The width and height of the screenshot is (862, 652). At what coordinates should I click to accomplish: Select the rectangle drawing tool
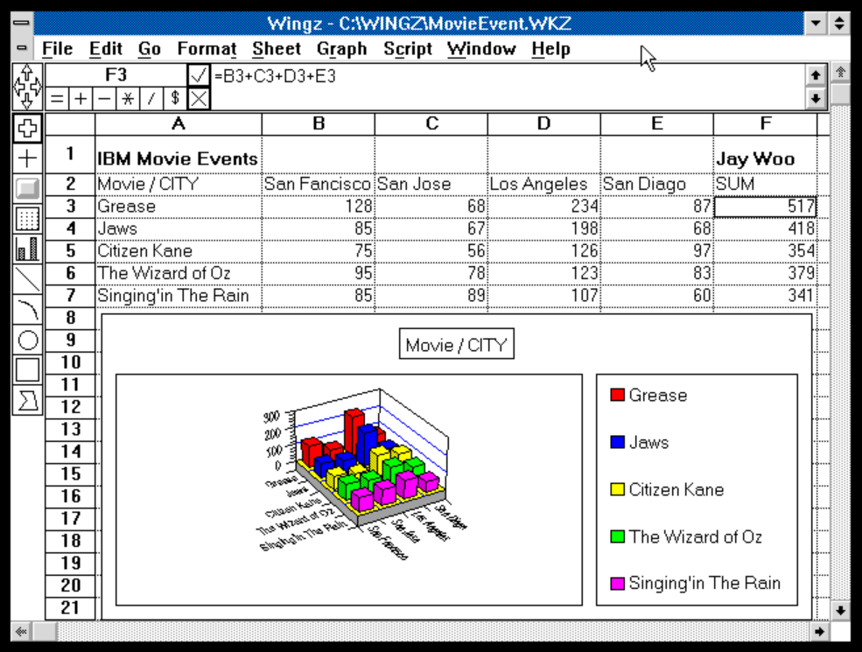click(27, 369)
